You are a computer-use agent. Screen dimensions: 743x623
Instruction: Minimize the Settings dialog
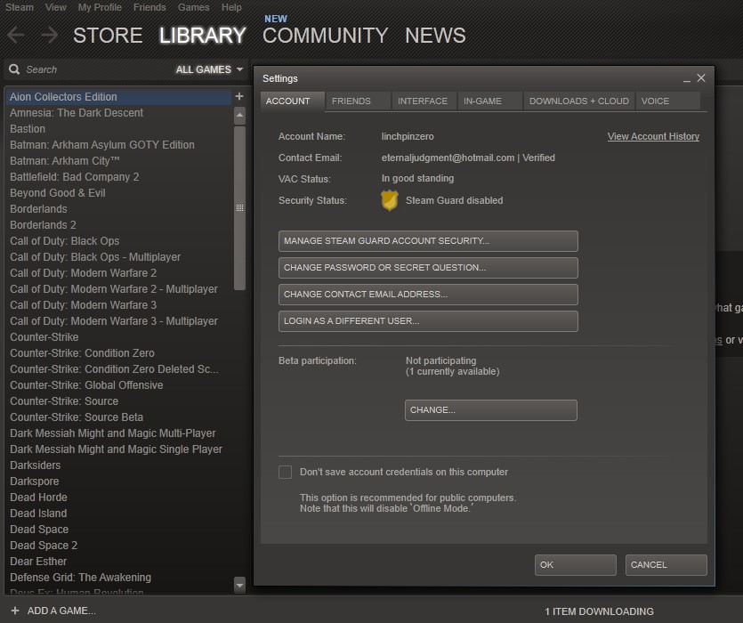(687, 79)
